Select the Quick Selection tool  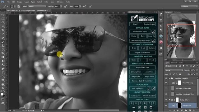pos(3,26)
